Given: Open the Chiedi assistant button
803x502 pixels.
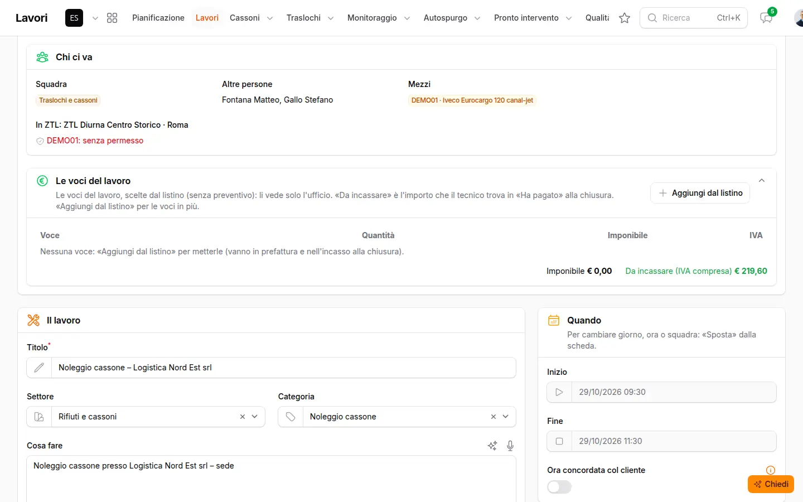Looking at the screenshot, I should (771, 484).
